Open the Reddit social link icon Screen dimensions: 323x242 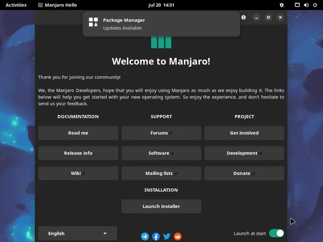[x=178, y=236]
